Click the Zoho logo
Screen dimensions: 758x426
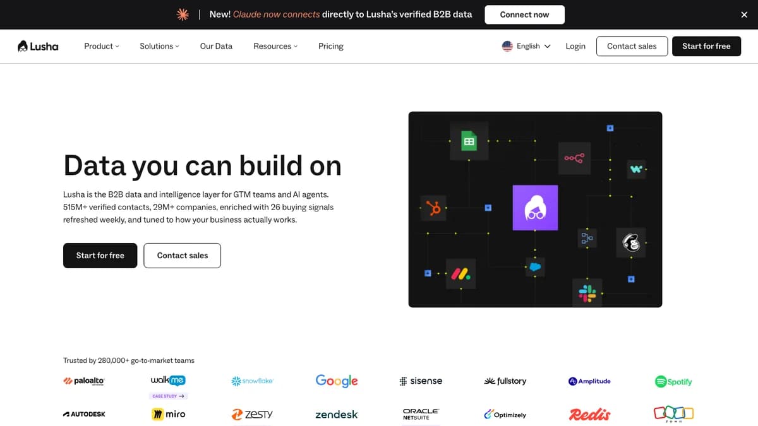(673, 414)
